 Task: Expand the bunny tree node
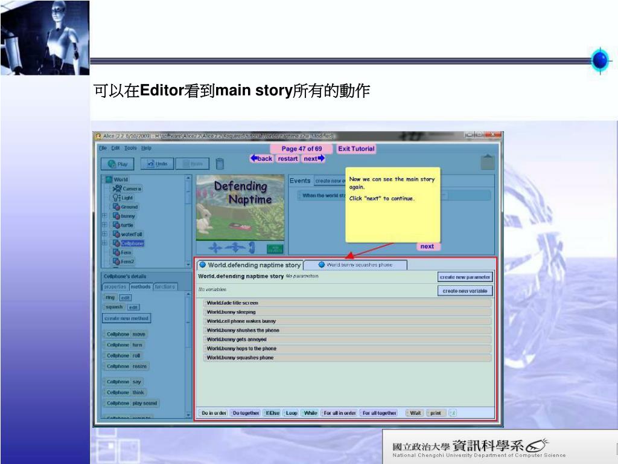[x=105, y=216]
